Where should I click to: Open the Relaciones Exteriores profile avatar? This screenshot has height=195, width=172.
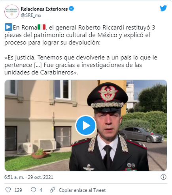click(12, 12)
